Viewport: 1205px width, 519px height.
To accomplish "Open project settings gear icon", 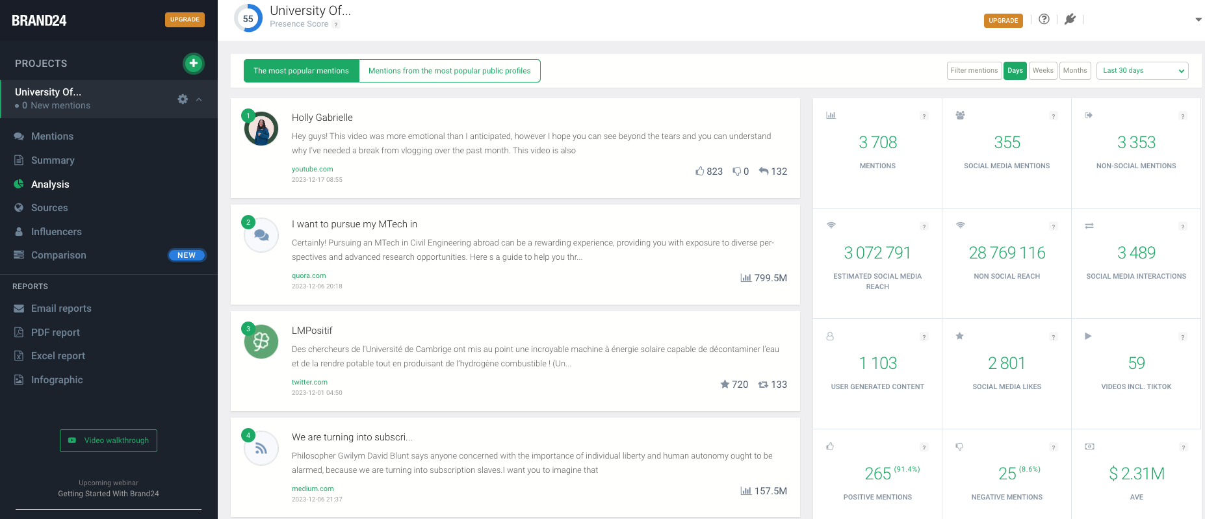I will coord(183,99).
